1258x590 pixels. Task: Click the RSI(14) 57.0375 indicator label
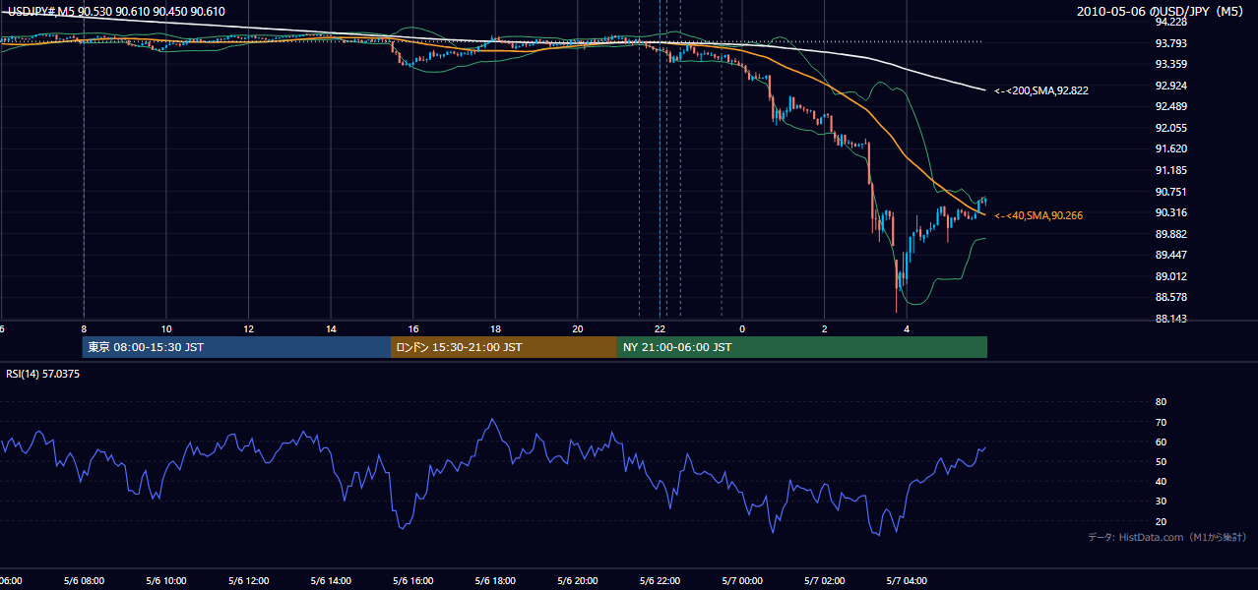coord(43,374)
